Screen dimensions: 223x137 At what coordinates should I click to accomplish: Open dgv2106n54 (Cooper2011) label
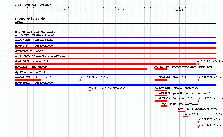(32, 61)
